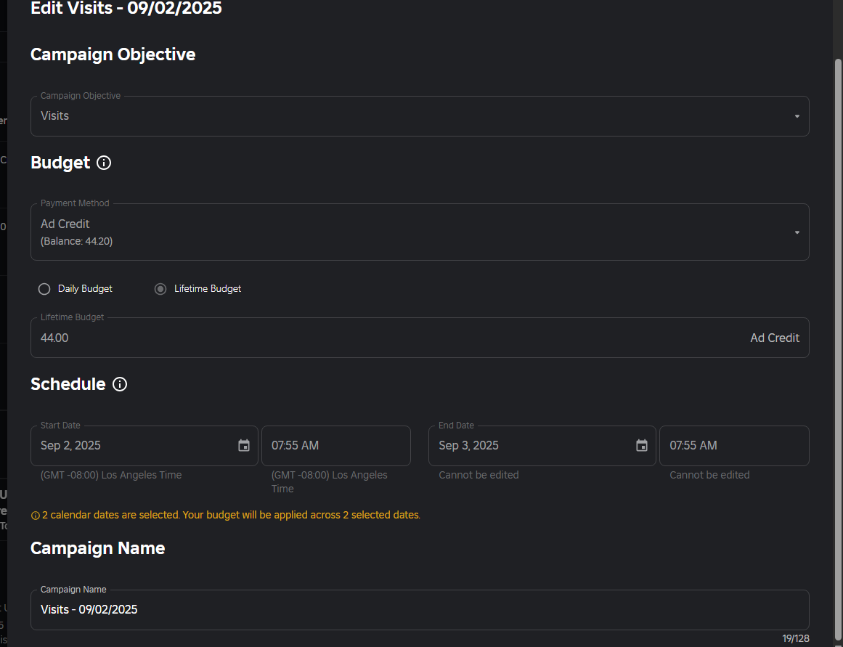Click the Lifetime Budget 44.00 field
This screenshot has height=647, width=843.
[x=420, y=338]
